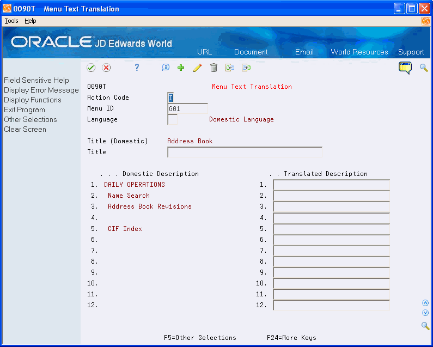433x347 pixels.
Task: Select Other Selections in the sidebar
Action: [31, 120]
